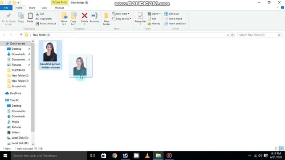This screenshot has height=160, width=285.
Task: Switch to the View ribbon tab
Action: 45,8
